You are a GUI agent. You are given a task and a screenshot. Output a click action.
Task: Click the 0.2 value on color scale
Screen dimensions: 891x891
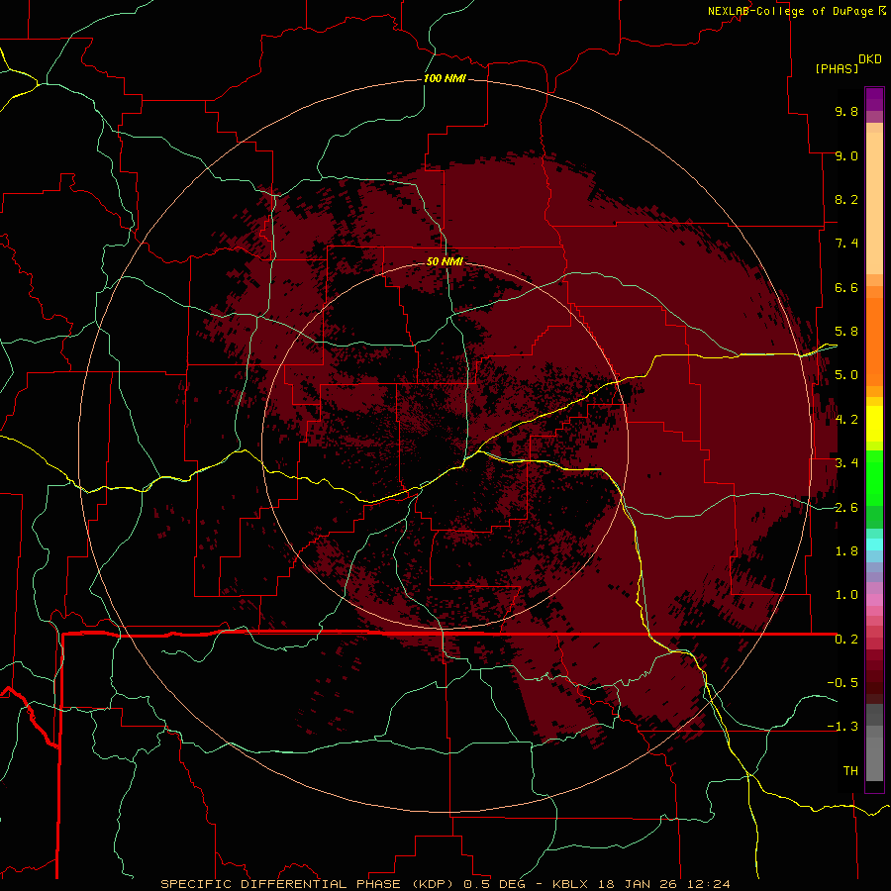point(846,640)
